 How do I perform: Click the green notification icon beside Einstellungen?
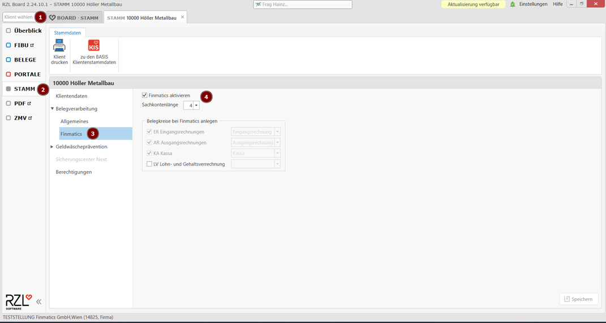coord(513,5)
